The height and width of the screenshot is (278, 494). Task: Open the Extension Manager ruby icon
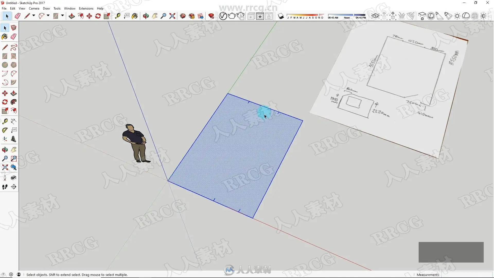pos(211,16)
